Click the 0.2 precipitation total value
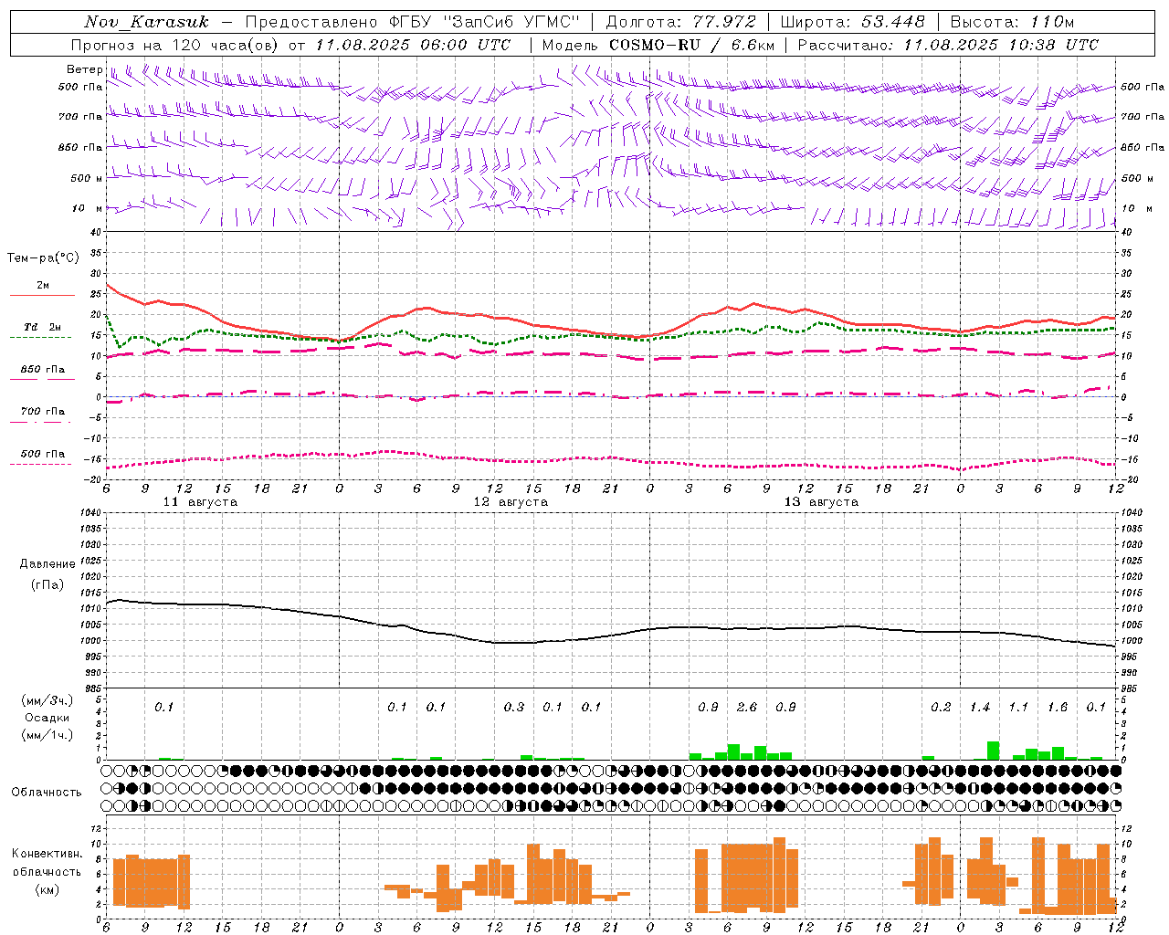The width and height of the screenshot is (1169, 935). tap(941, 707)
